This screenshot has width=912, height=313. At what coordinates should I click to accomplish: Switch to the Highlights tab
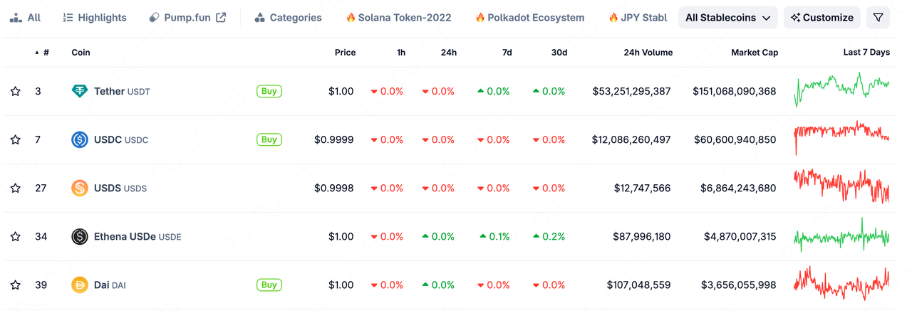[95, 18]
